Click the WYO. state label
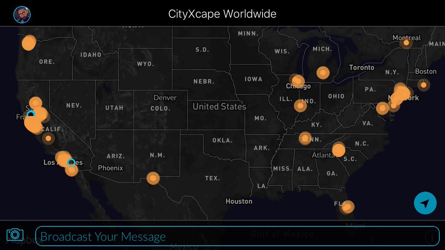 pyautogui.click(x=145, y=64)
